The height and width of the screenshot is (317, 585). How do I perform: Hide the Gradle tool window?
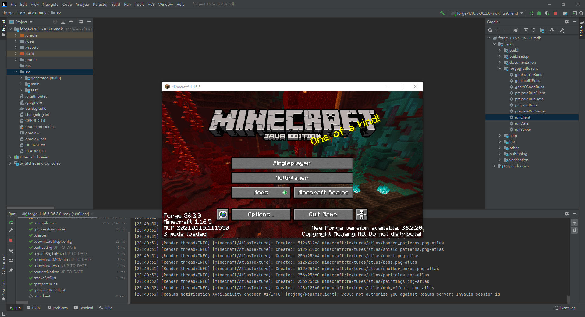575,22
